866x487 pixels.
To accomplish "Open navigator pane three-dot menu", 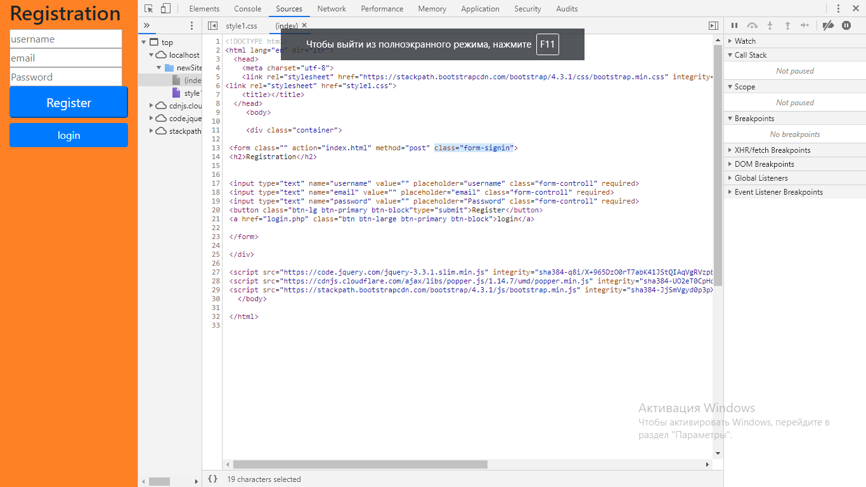I will (192, 25).
